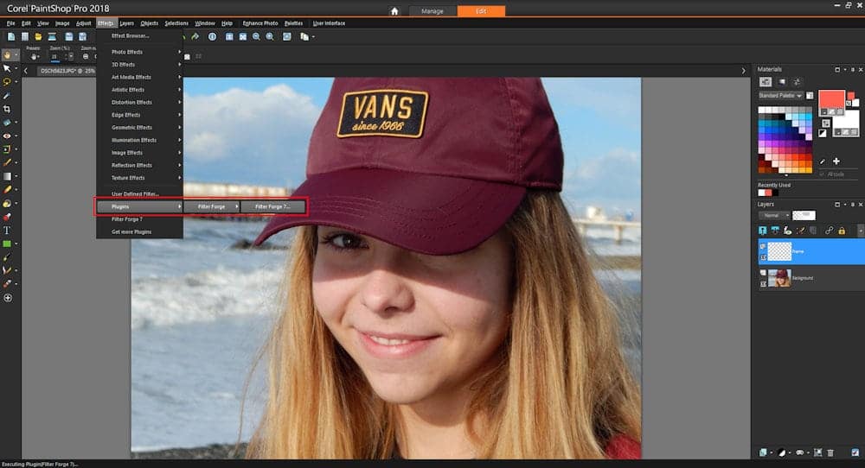Open the Effects menu

(x=106, y=23)
